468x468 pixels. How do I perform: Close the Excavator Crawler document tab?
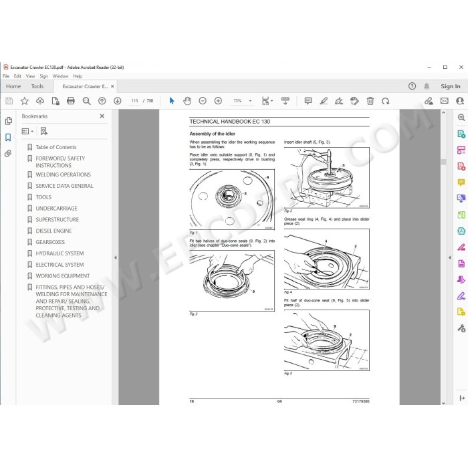click(112, 86)
